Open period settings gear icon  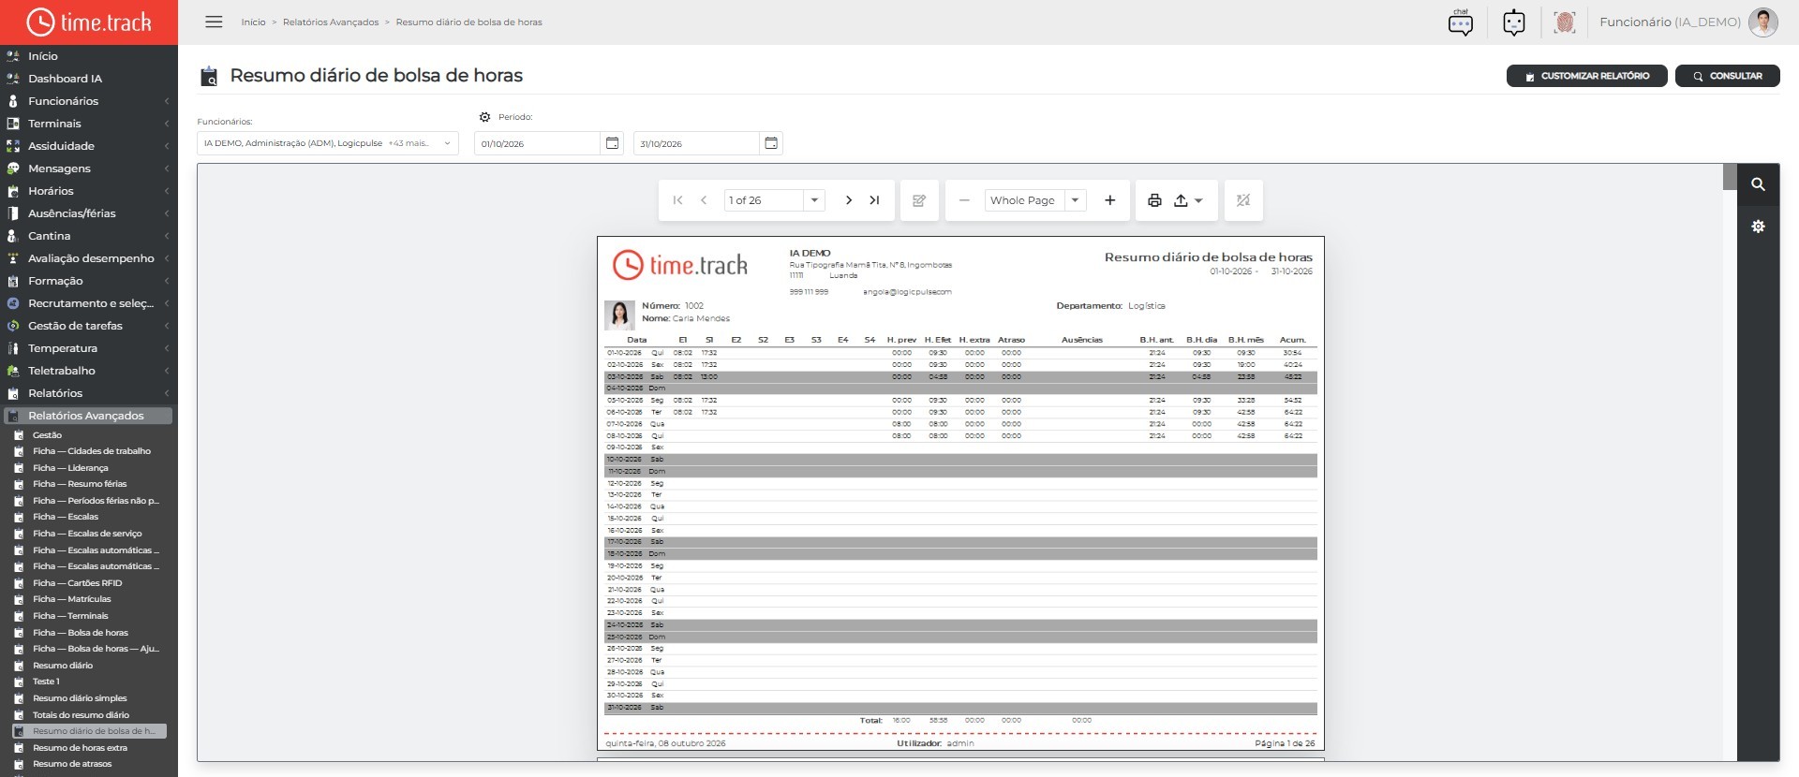click(x=484, y=117)
